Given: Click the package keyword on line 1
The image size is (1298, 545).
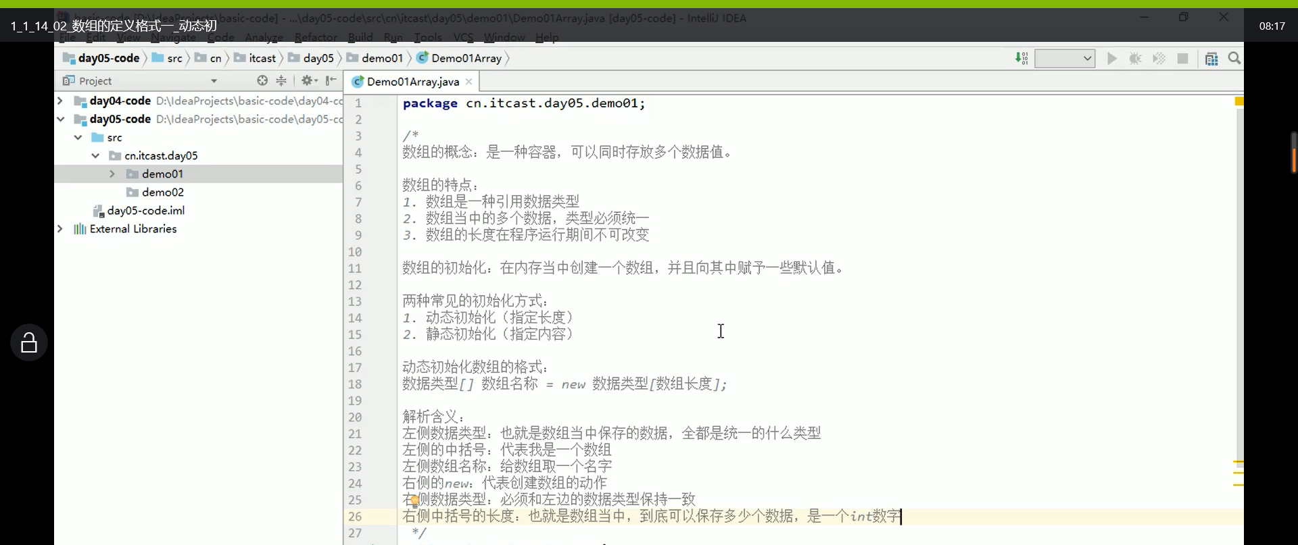Looking at the screenshot, I should [430, 103].
